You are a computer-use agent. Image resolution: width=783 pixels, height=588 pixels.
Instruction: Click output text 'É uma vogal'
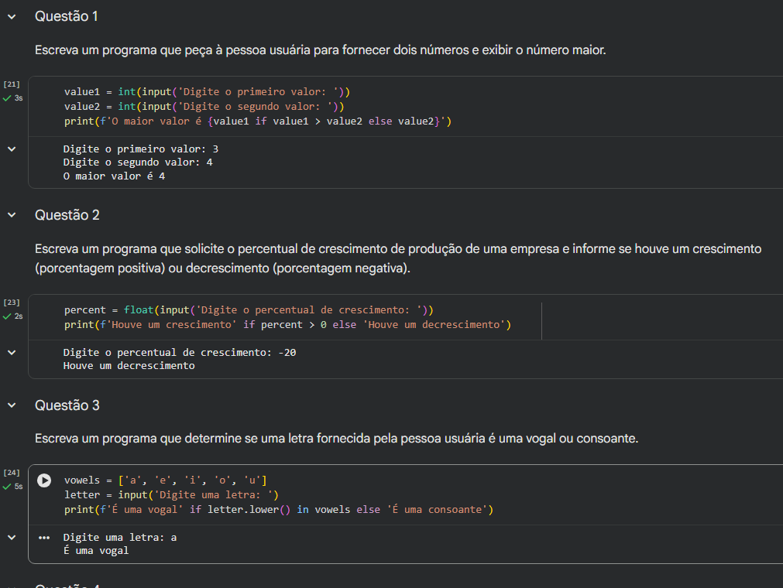coord(96,551)
